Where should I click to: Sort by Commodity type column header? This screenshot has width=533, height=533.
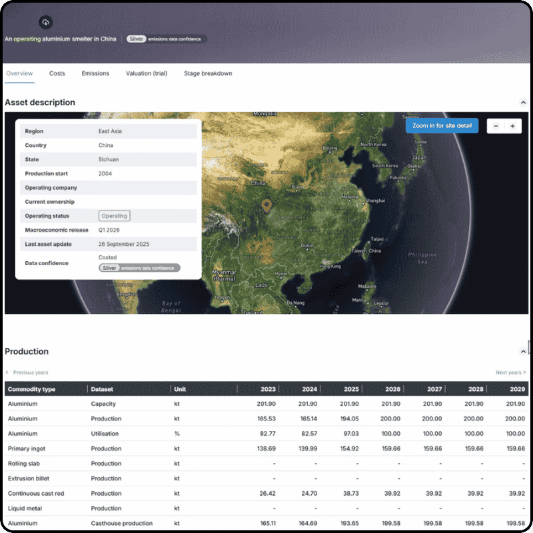[31, 389]
